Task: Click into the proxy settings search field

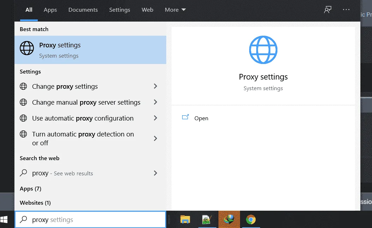Action: point(90,220)
